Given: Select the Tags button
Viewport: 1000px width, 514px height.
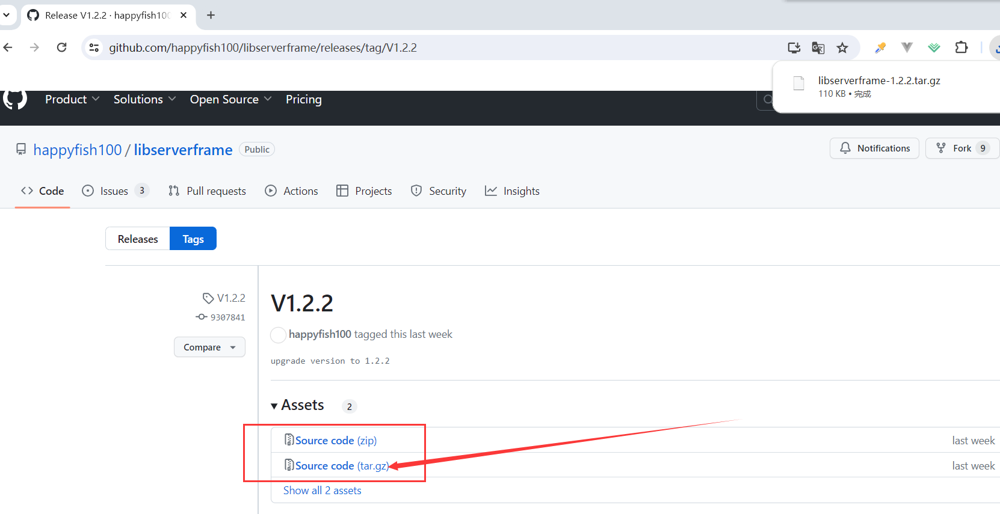Looking at the screenshot, I should click(193, 239).
